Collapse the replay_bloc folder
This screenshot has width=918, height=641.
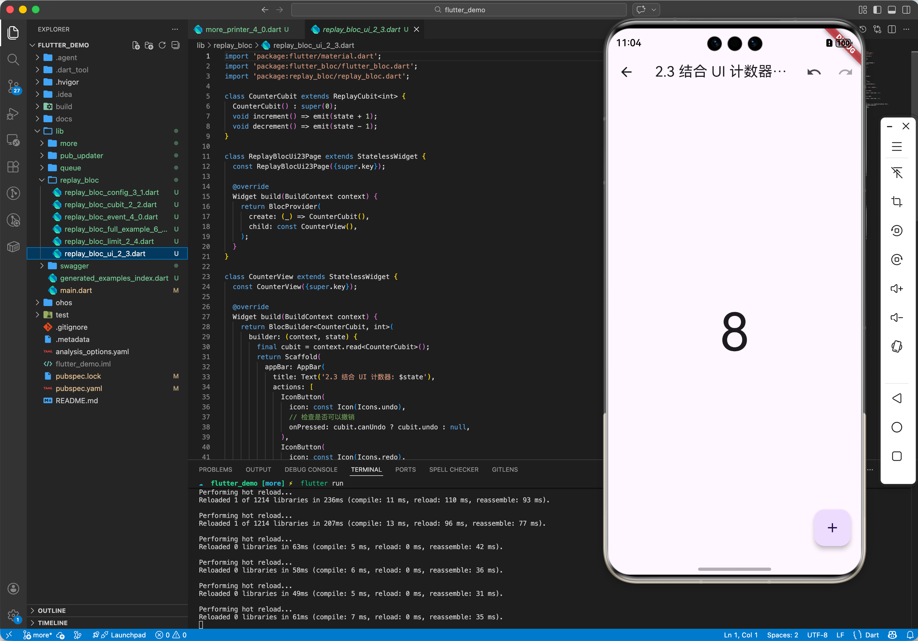79,180
